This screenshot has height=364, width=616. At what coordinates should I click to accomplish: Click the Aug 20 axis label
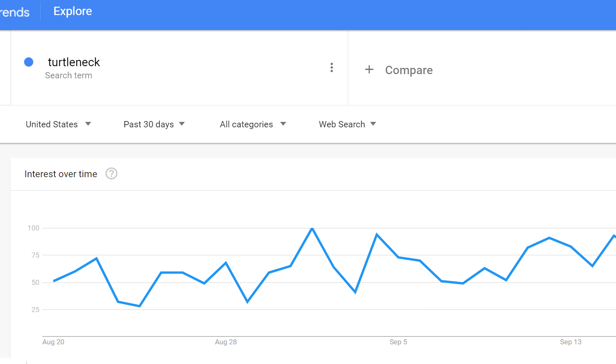click(53, 342)
